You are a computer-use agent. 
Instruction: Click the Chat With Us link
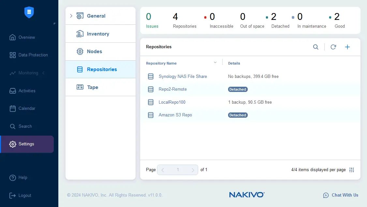click(x=345, y=195)
